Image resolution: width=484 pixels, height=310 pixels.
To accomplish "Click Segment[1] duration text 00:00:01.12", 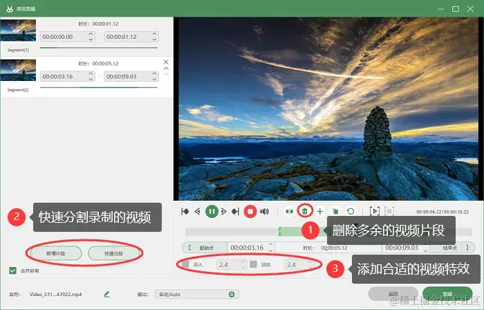I will [105, 24].
